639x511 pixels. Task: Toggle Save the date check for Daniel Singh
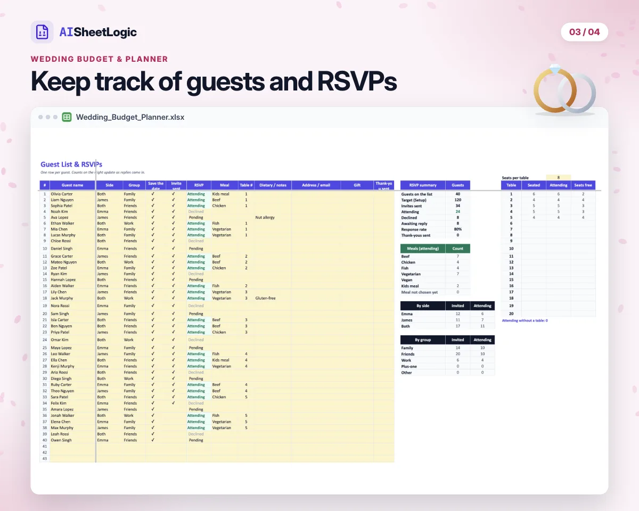[152, 248]
